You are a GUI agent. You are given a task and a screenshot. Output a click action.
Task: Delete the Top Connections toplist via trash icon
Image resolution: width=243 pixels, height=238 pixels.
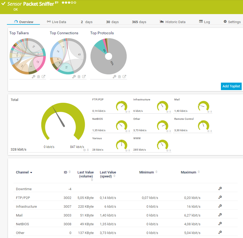tap(79, 76)
